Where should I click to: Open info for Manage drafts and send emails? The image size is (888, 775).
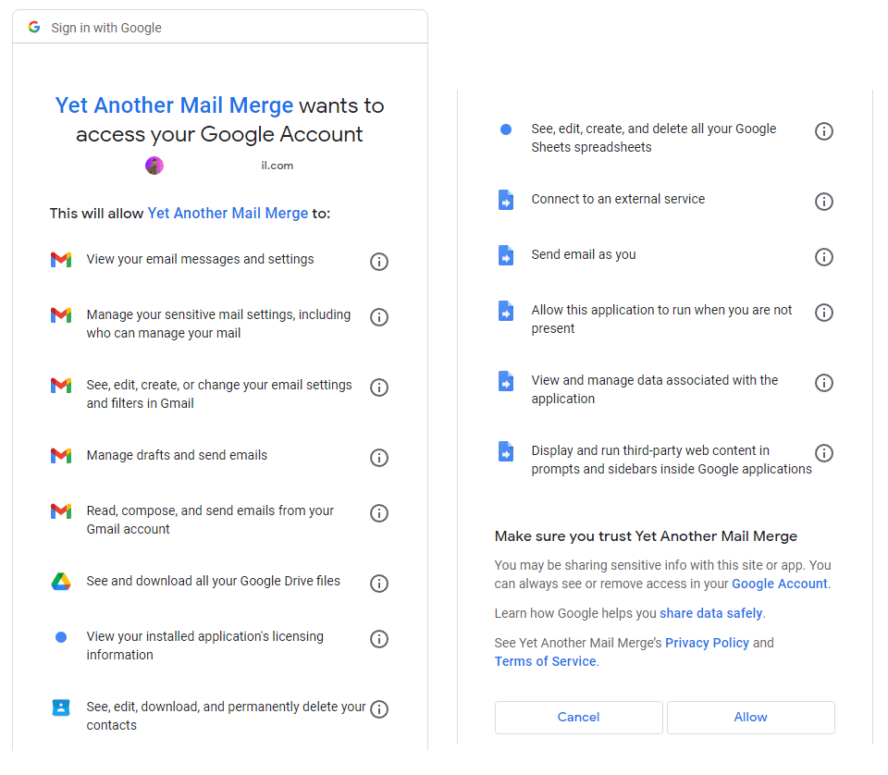click(x=379, y=458)
